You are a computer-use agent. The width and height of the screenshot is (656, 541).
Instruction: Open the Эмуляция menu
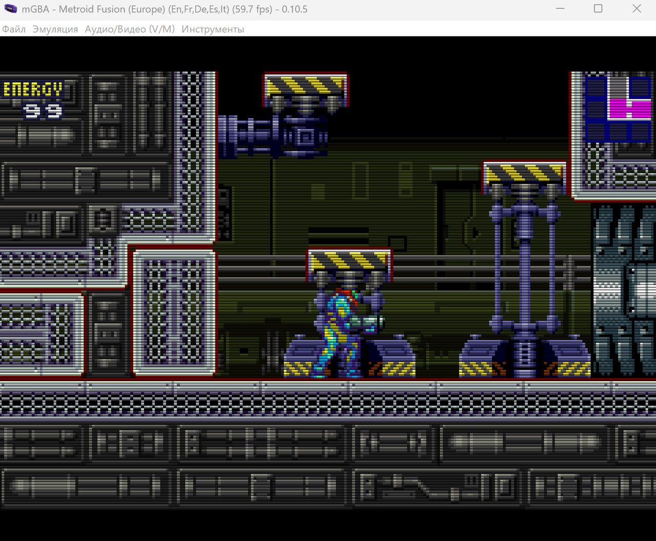pos(55,29)
